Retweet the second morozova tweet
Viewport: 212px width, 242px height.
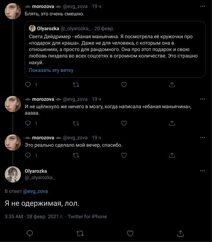(76, 123)
